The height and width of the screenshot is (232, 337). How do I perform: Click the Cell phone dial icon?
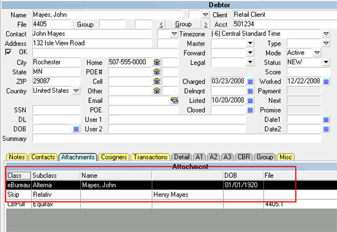pyautogui.click(x=157, y=81)
